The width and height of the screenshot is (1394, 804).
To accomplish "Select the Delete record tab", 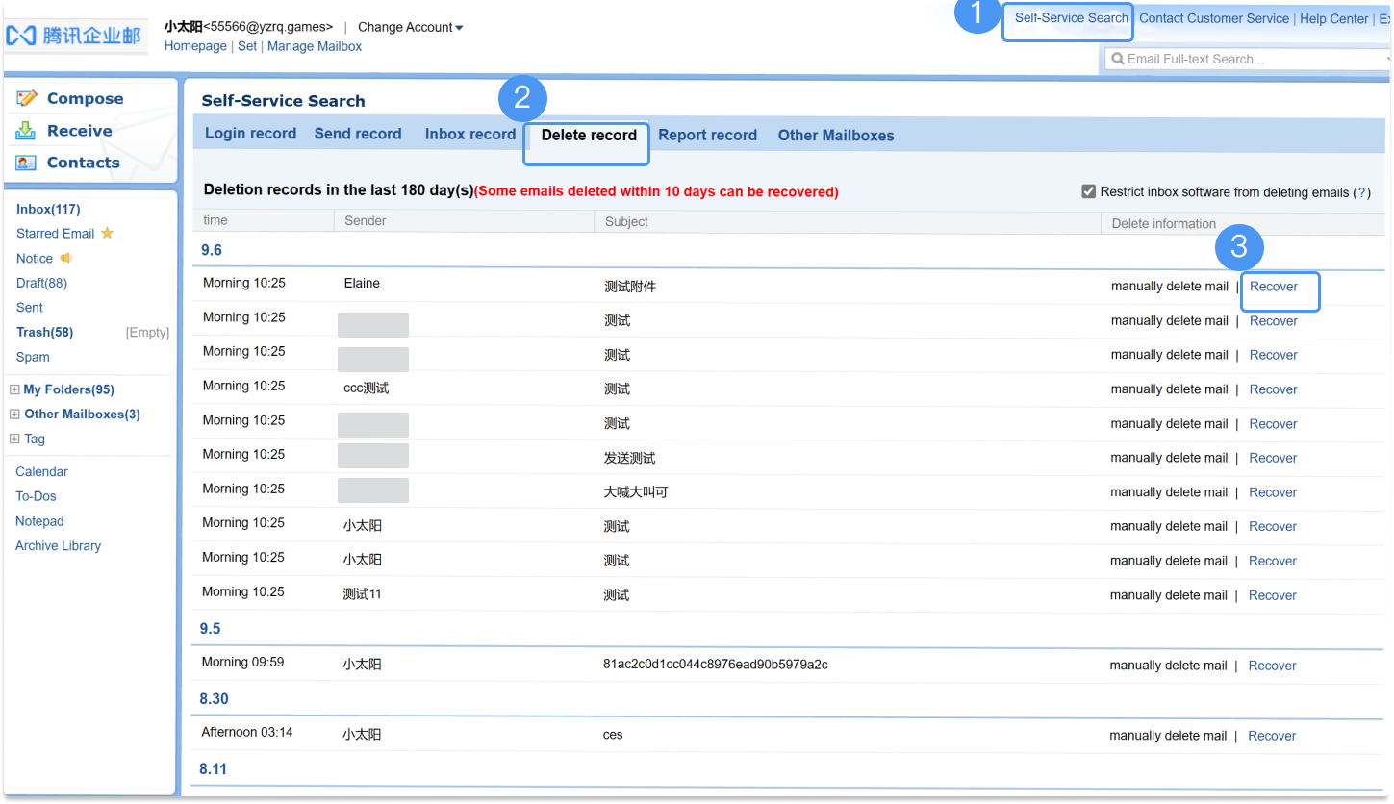I will [x=589, y=135].
